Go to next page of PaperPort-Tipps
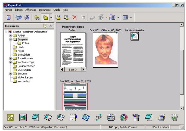 click(x=84, y=69)
